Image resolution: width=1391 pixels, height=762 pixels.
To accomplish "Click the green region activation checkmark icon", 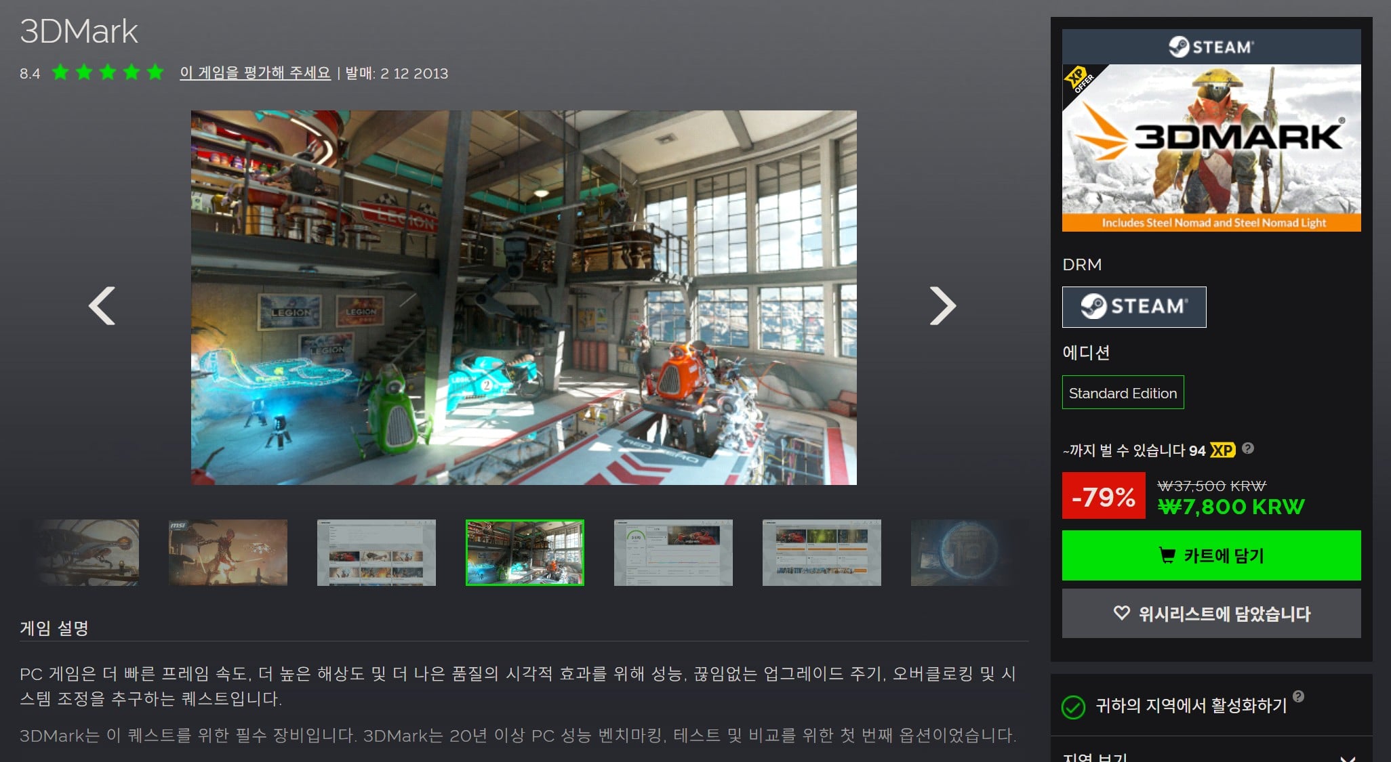I will (x=1073, y=707).
